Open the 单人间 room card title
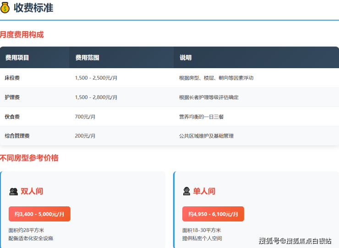This screenshot has height=248, width=339. [204, 191]
